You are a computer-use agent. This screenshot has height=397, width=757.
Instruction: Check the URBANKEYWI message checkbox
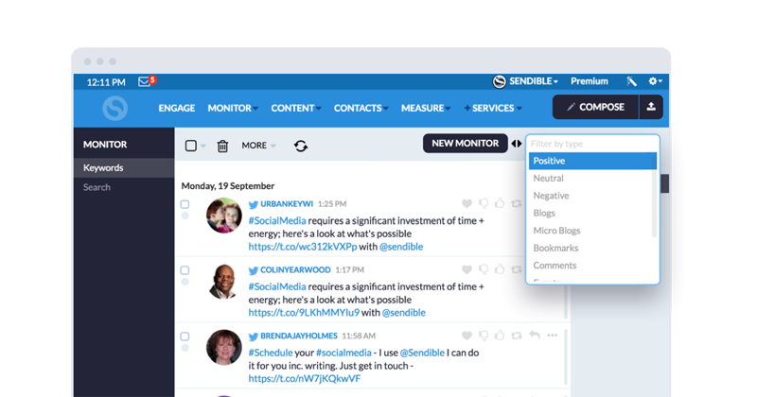click(185, 204)
